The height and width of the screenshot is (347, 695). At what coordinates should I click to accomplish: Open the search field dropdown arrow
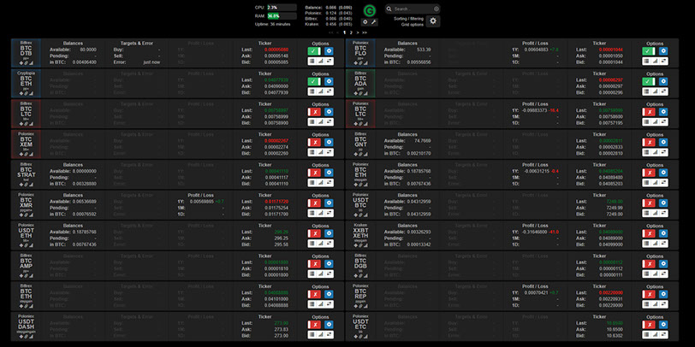(x=436, y=9)
